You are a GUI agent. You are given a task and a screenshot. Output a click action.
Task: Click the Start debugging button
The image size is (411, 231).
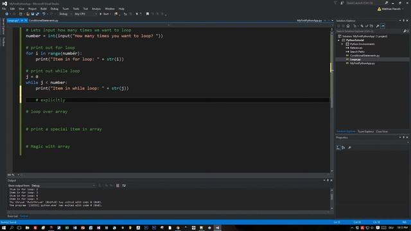[x=105, y=14]
